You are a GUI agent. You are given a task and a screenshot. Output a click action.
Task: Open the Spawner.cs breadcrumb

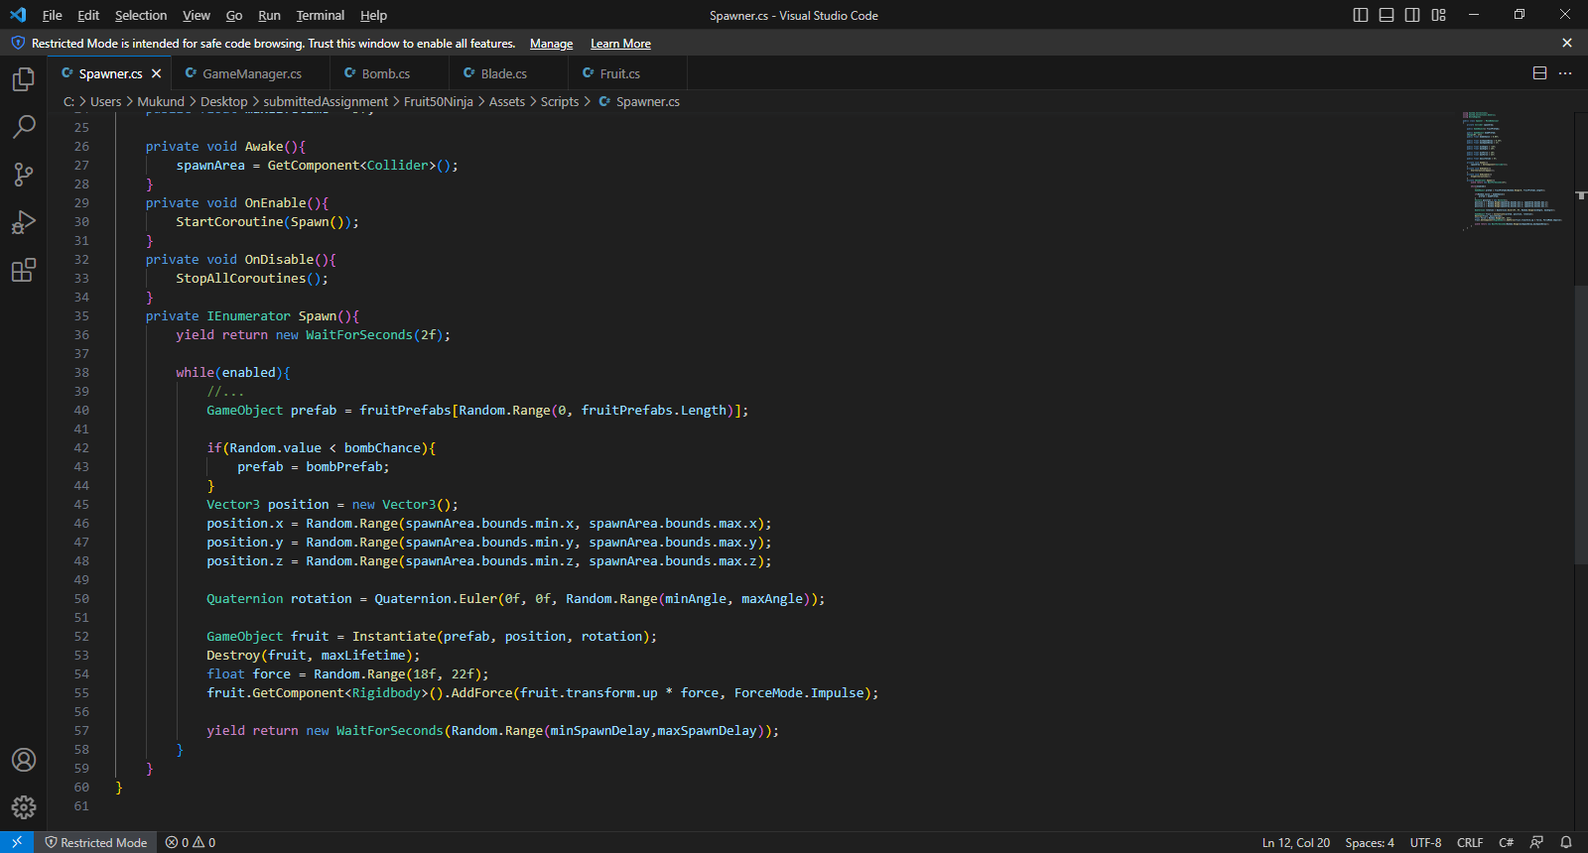[639, 101]
